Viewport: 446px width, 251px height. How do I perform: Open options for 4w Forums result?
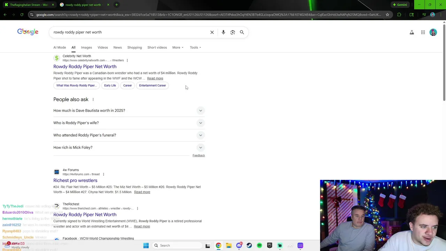tap(103, 174)
